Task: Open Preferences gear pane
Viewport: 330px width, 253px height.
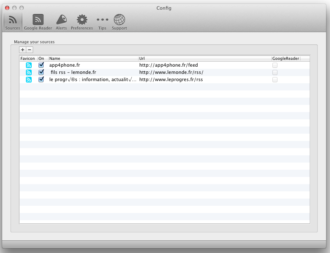Action: pos(82,22)
